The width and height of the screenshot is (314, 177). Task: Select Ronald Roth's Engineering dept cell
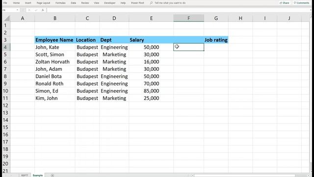[114, 84]
